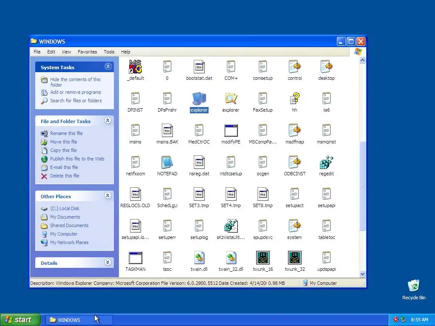Click Add or remove programs link
The width and height of the screenshot is (435, 326).
pos(76,92)
